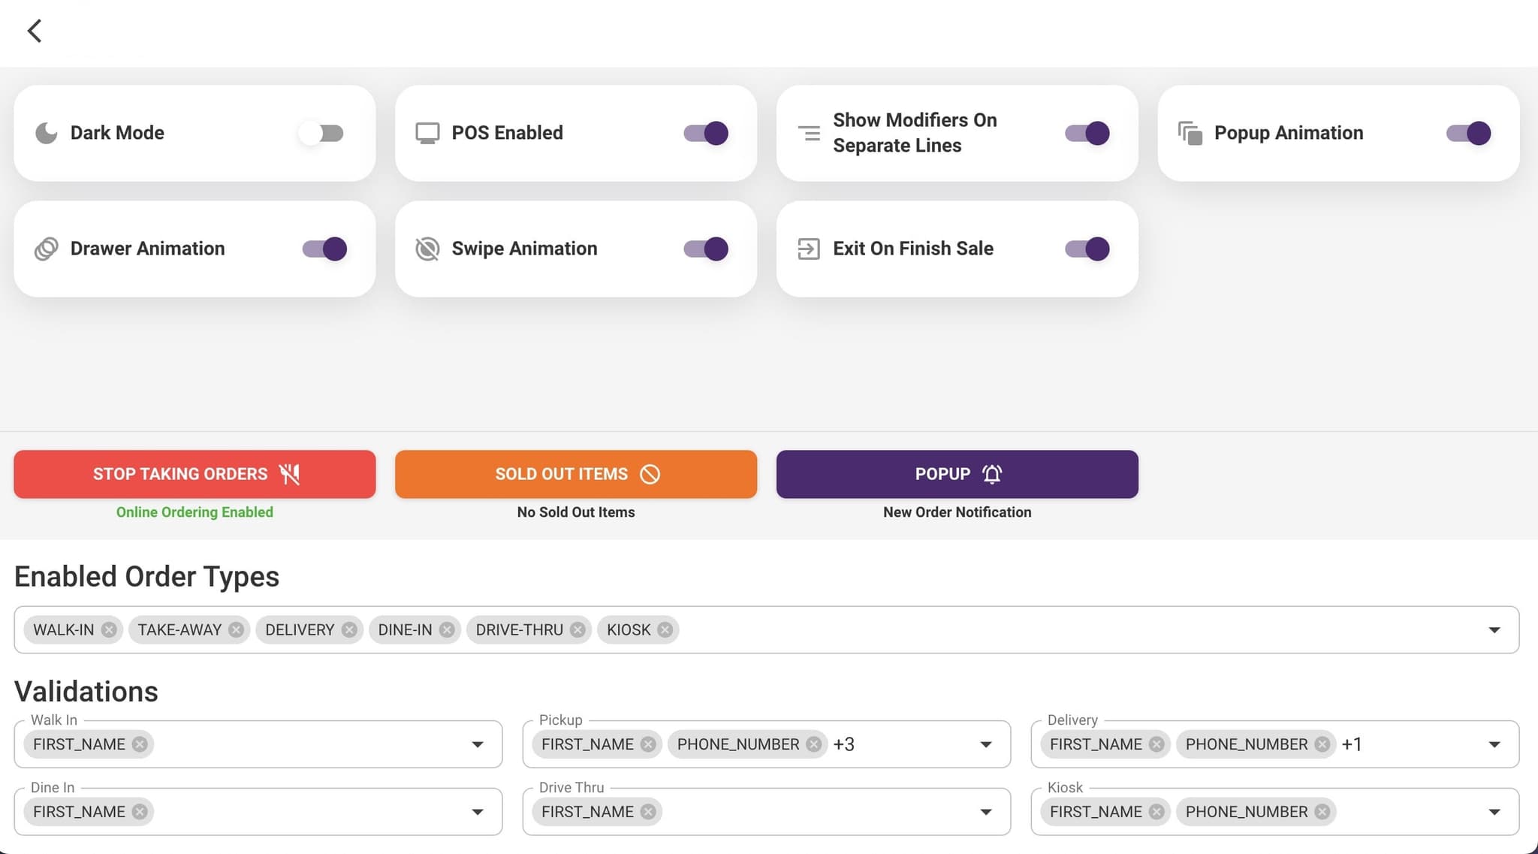Click the Popup Animation layers icon
This screenshot has width=1538, height=854.
click(1191, 132)
